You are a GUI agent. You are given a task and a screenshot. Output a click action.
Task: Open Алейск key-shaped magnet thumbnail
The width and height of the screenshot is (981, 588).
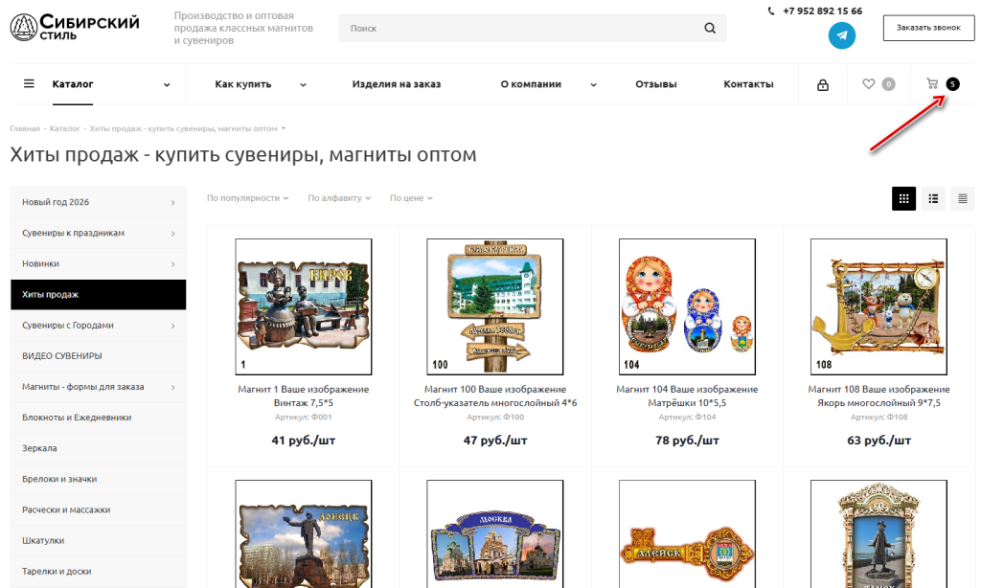pos(687,533)
